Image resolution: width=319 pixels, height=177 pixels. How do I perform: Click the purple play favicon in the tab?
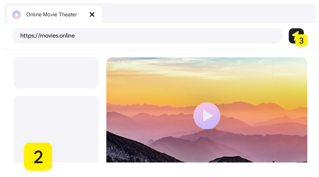16,15
